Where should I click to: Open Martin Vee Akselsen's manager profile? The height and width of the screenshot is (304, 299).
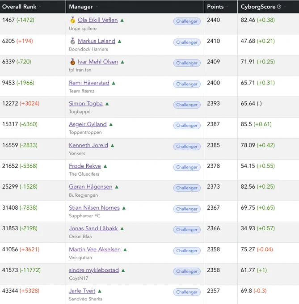[95, 249]
